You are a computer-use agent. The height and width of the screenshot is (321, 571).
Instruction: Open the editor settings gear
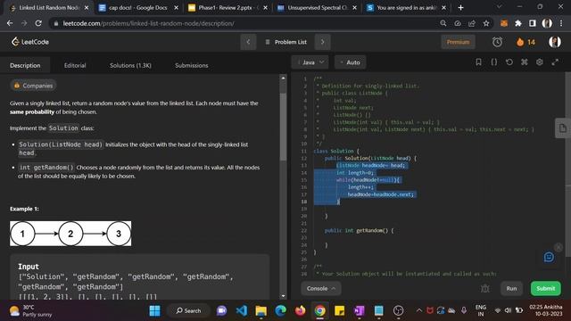[539, 62]
